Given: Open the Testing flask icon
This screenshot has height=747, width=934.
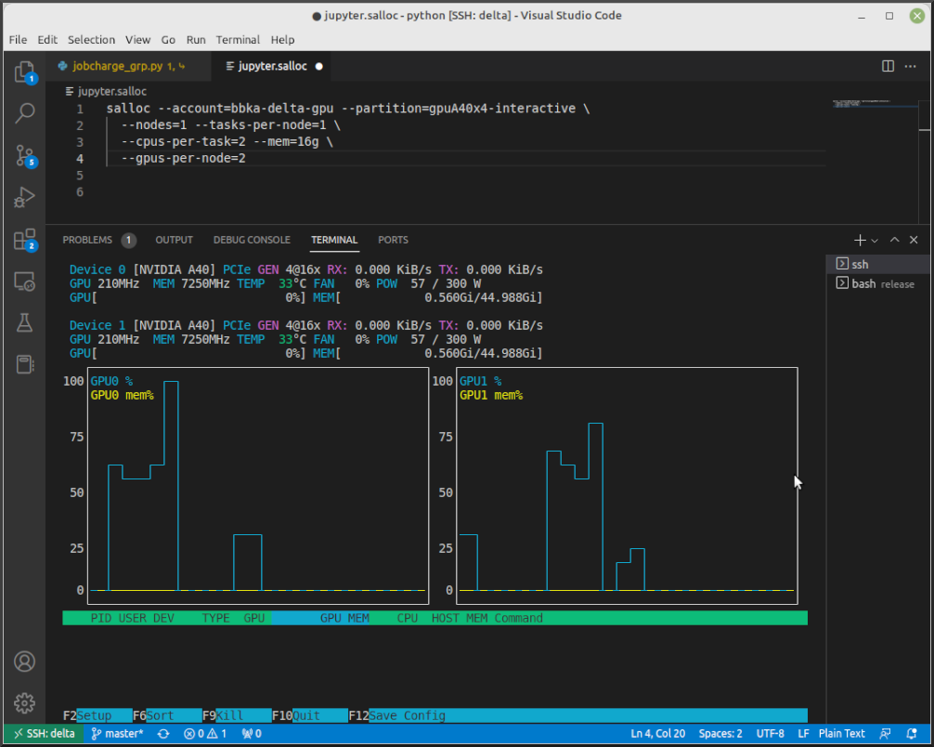Looking at the screenshot, I should pos(25,322).
